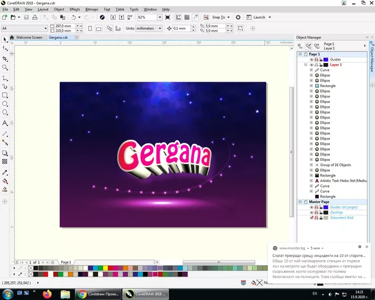This screenshot has width=375, height=300.
Task: Click the Snap To button
Action: tap(218, 18)
